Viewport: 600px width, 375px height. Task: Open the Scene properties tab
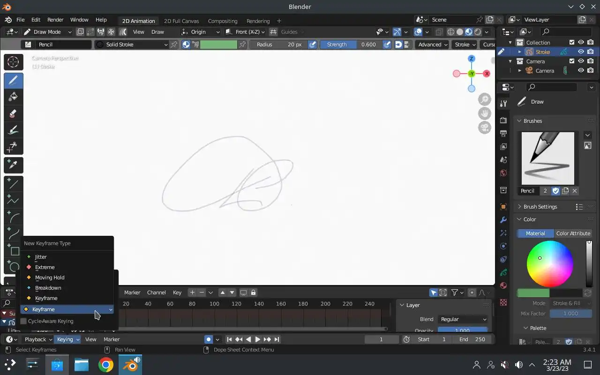[x=503, y=160]
